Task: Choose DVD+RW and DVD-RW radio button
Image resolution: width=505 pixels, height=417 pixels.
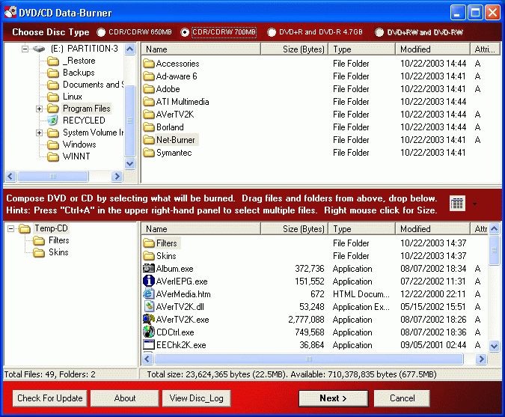Action: tap(379, 32)
